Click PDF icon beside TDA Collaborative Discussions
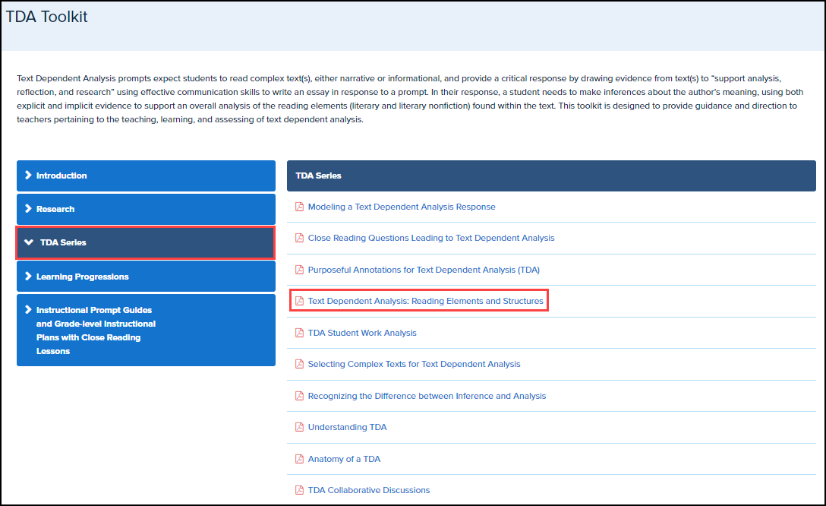 (299, 490)
